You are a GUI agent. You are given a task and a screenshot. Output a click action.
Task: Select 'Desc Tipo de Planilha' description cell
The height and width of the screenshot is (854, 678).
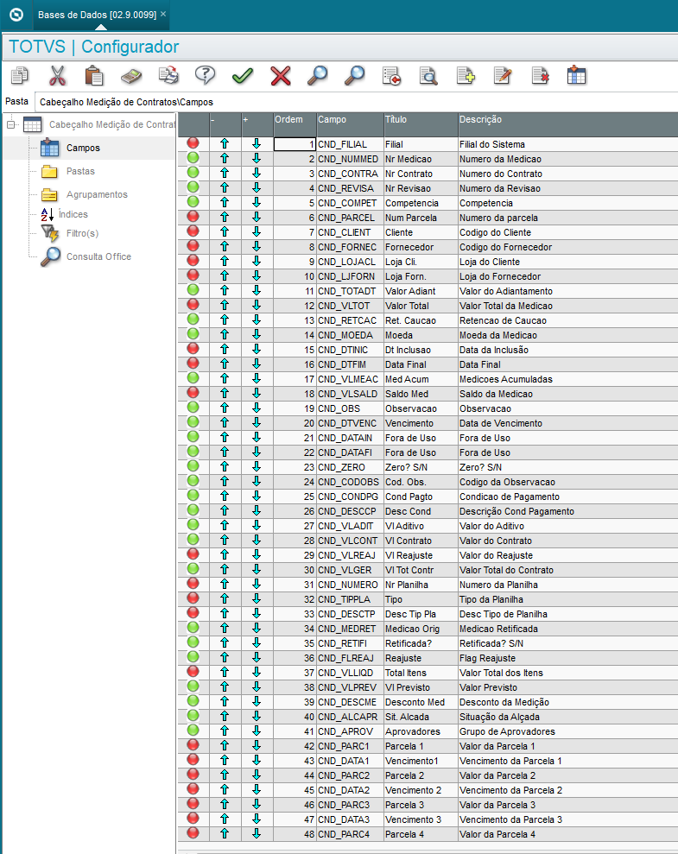click(x=568, y=614)
